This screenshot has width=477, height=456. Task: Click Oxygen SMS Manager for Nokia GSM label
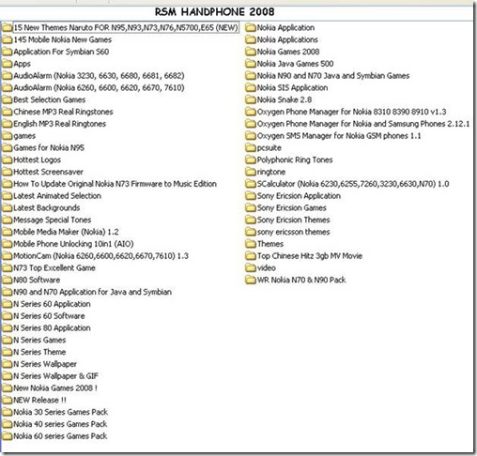click(339, 136)
